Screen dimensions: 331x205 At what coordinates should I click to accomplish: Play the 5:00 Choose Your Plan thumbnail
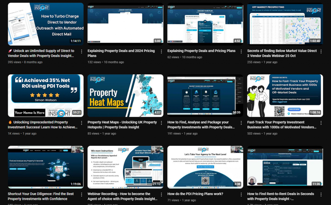coord(125,24)
